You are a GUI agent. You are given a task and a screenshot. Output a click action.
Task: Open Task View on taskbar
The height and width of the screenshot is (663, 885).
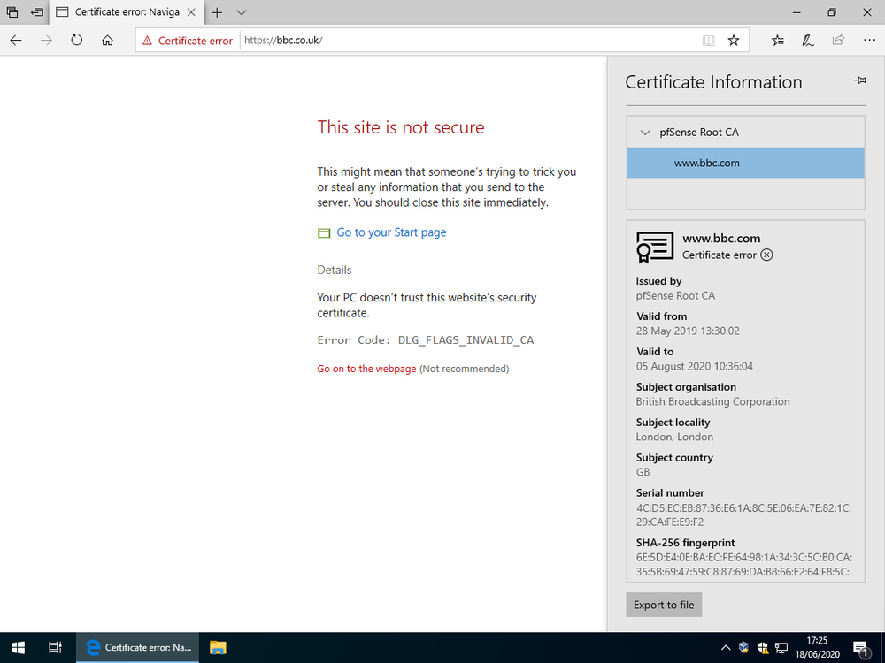(55, 647)
